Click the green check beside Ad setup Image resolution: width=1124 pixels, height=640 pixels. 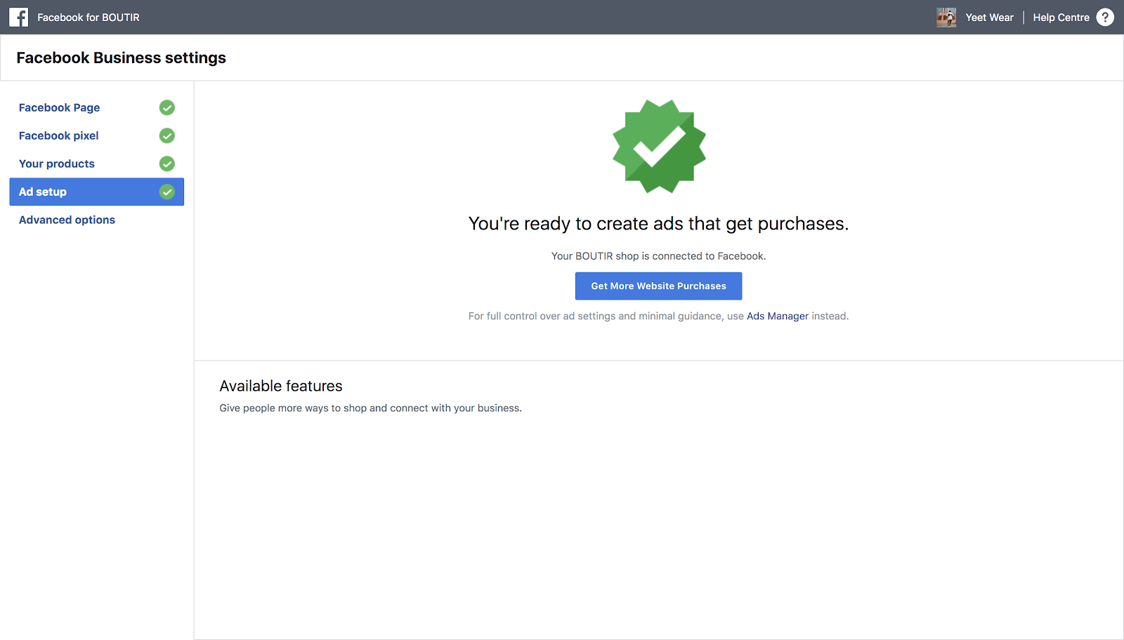(167, 192)
